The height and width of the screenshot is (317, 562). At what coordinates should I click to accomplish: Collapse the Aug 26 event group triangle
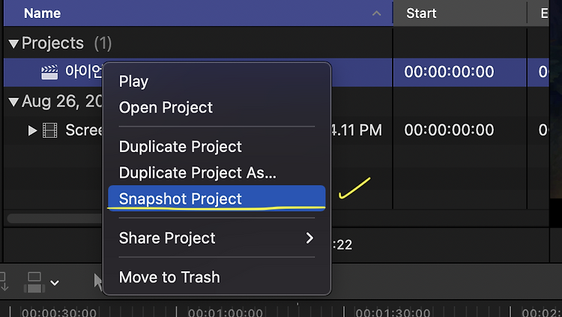[x=13, y=102]
